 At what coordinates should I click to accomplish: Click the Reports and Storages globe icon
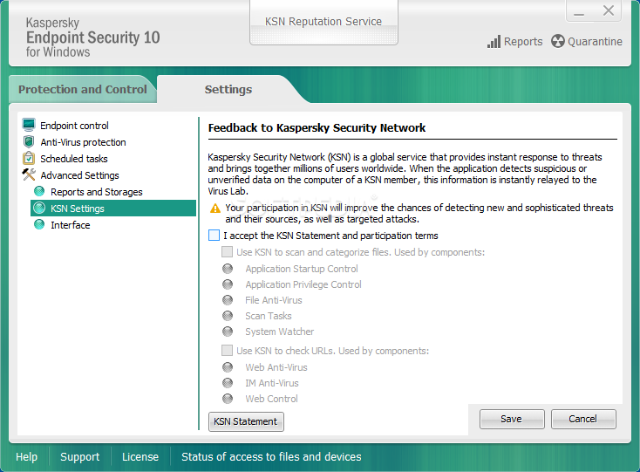click(x=39, y=192)
